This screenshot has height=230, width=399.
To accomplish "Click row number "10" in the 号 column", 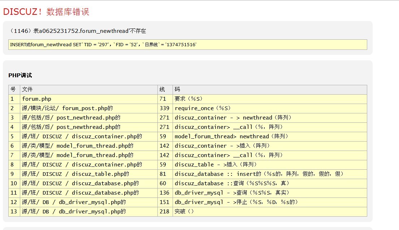I will pos(14,183).
